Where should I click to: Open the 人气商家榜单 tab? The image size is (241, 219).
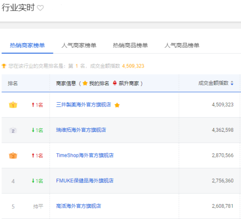point(79,45)
